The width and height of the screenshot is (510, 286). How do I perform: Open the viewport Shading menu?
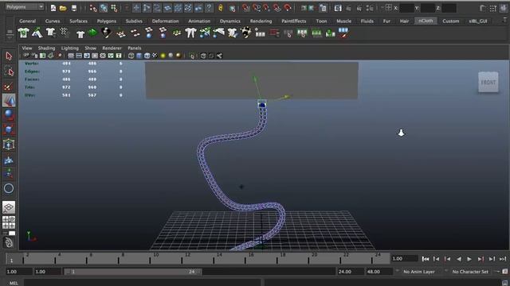click(46, 48)
